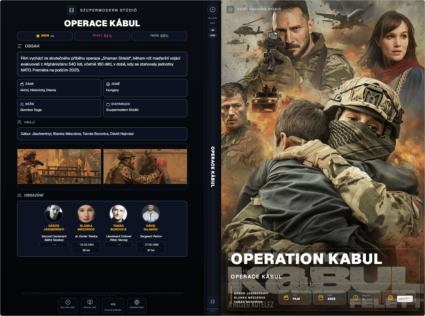Click the Rok 2025 calendar icon
Image resolution: width=425 pixels, height=316 pixels.
[x=321, y=298]
